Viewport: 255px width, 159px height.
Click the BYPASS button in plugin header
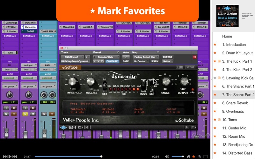pyautogui.click(x=167, y=57)
